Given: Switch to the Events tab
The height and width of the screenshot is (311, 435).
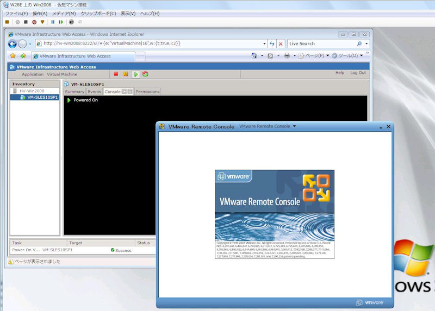Looking at the screenshot, I should point(94,92).
